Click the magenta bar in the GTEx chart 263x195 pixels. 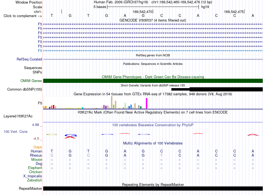[147, 103]
